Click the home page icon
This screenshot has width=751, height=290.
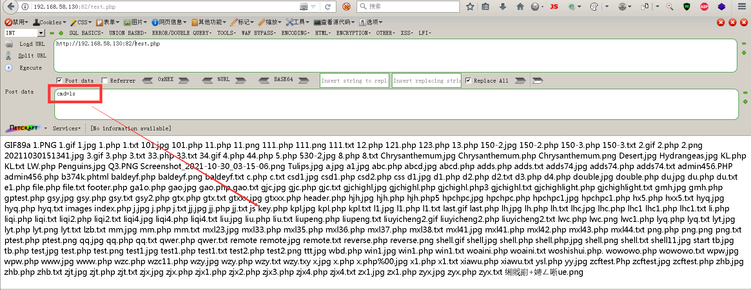pyautogui.click(x=520, y=7)
